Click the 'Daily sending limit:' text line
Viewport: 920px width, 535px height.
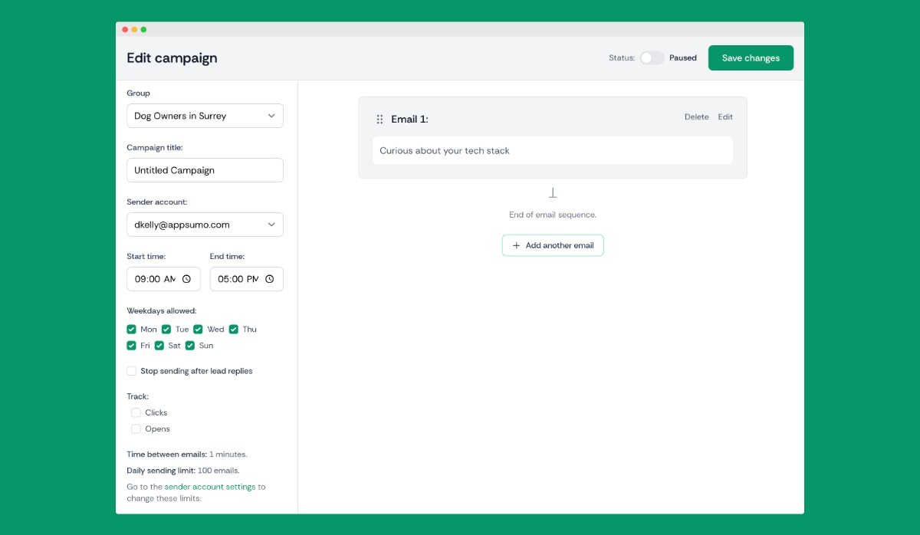(183, 471)
